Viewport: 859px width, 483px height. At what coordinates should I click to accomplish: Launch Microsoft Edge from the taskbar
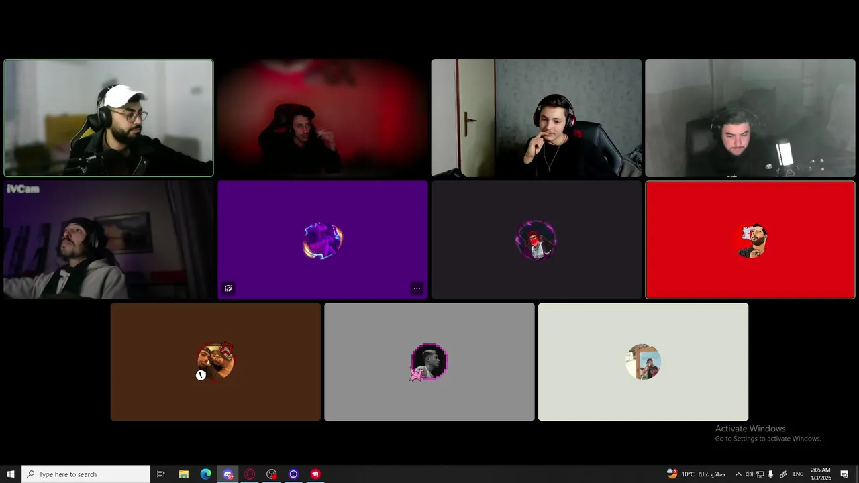(x=206, y=474)
